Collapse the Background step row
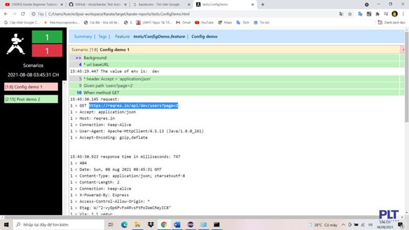The image size is (409, 230). pos(234,58)
